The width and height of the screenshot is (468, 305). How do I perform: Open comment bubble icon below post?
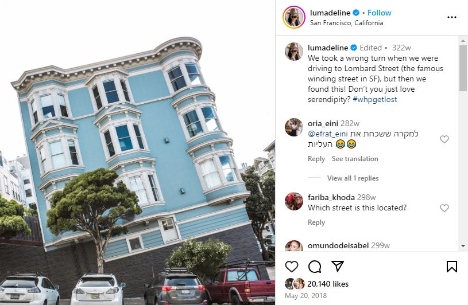pos(315,266)
